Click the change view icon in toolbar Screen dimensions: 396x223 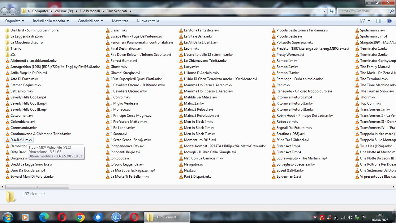[x=363, y=21]
